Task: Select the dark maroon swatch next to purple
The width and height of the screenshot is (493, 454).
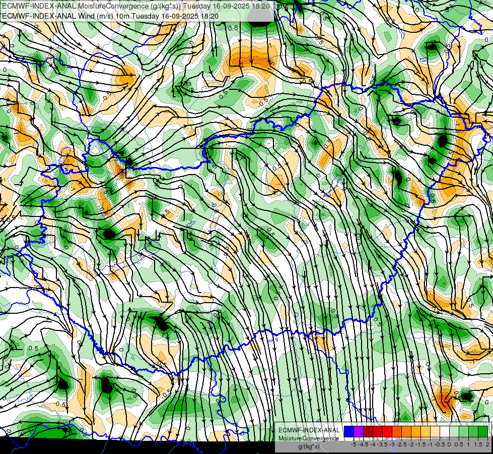Action: pyautogui.click(x=368, y=431)
